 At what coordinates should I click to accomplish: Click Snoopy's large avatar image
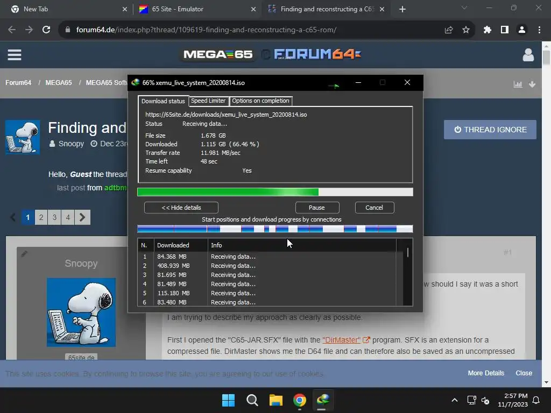click(81, 312)
